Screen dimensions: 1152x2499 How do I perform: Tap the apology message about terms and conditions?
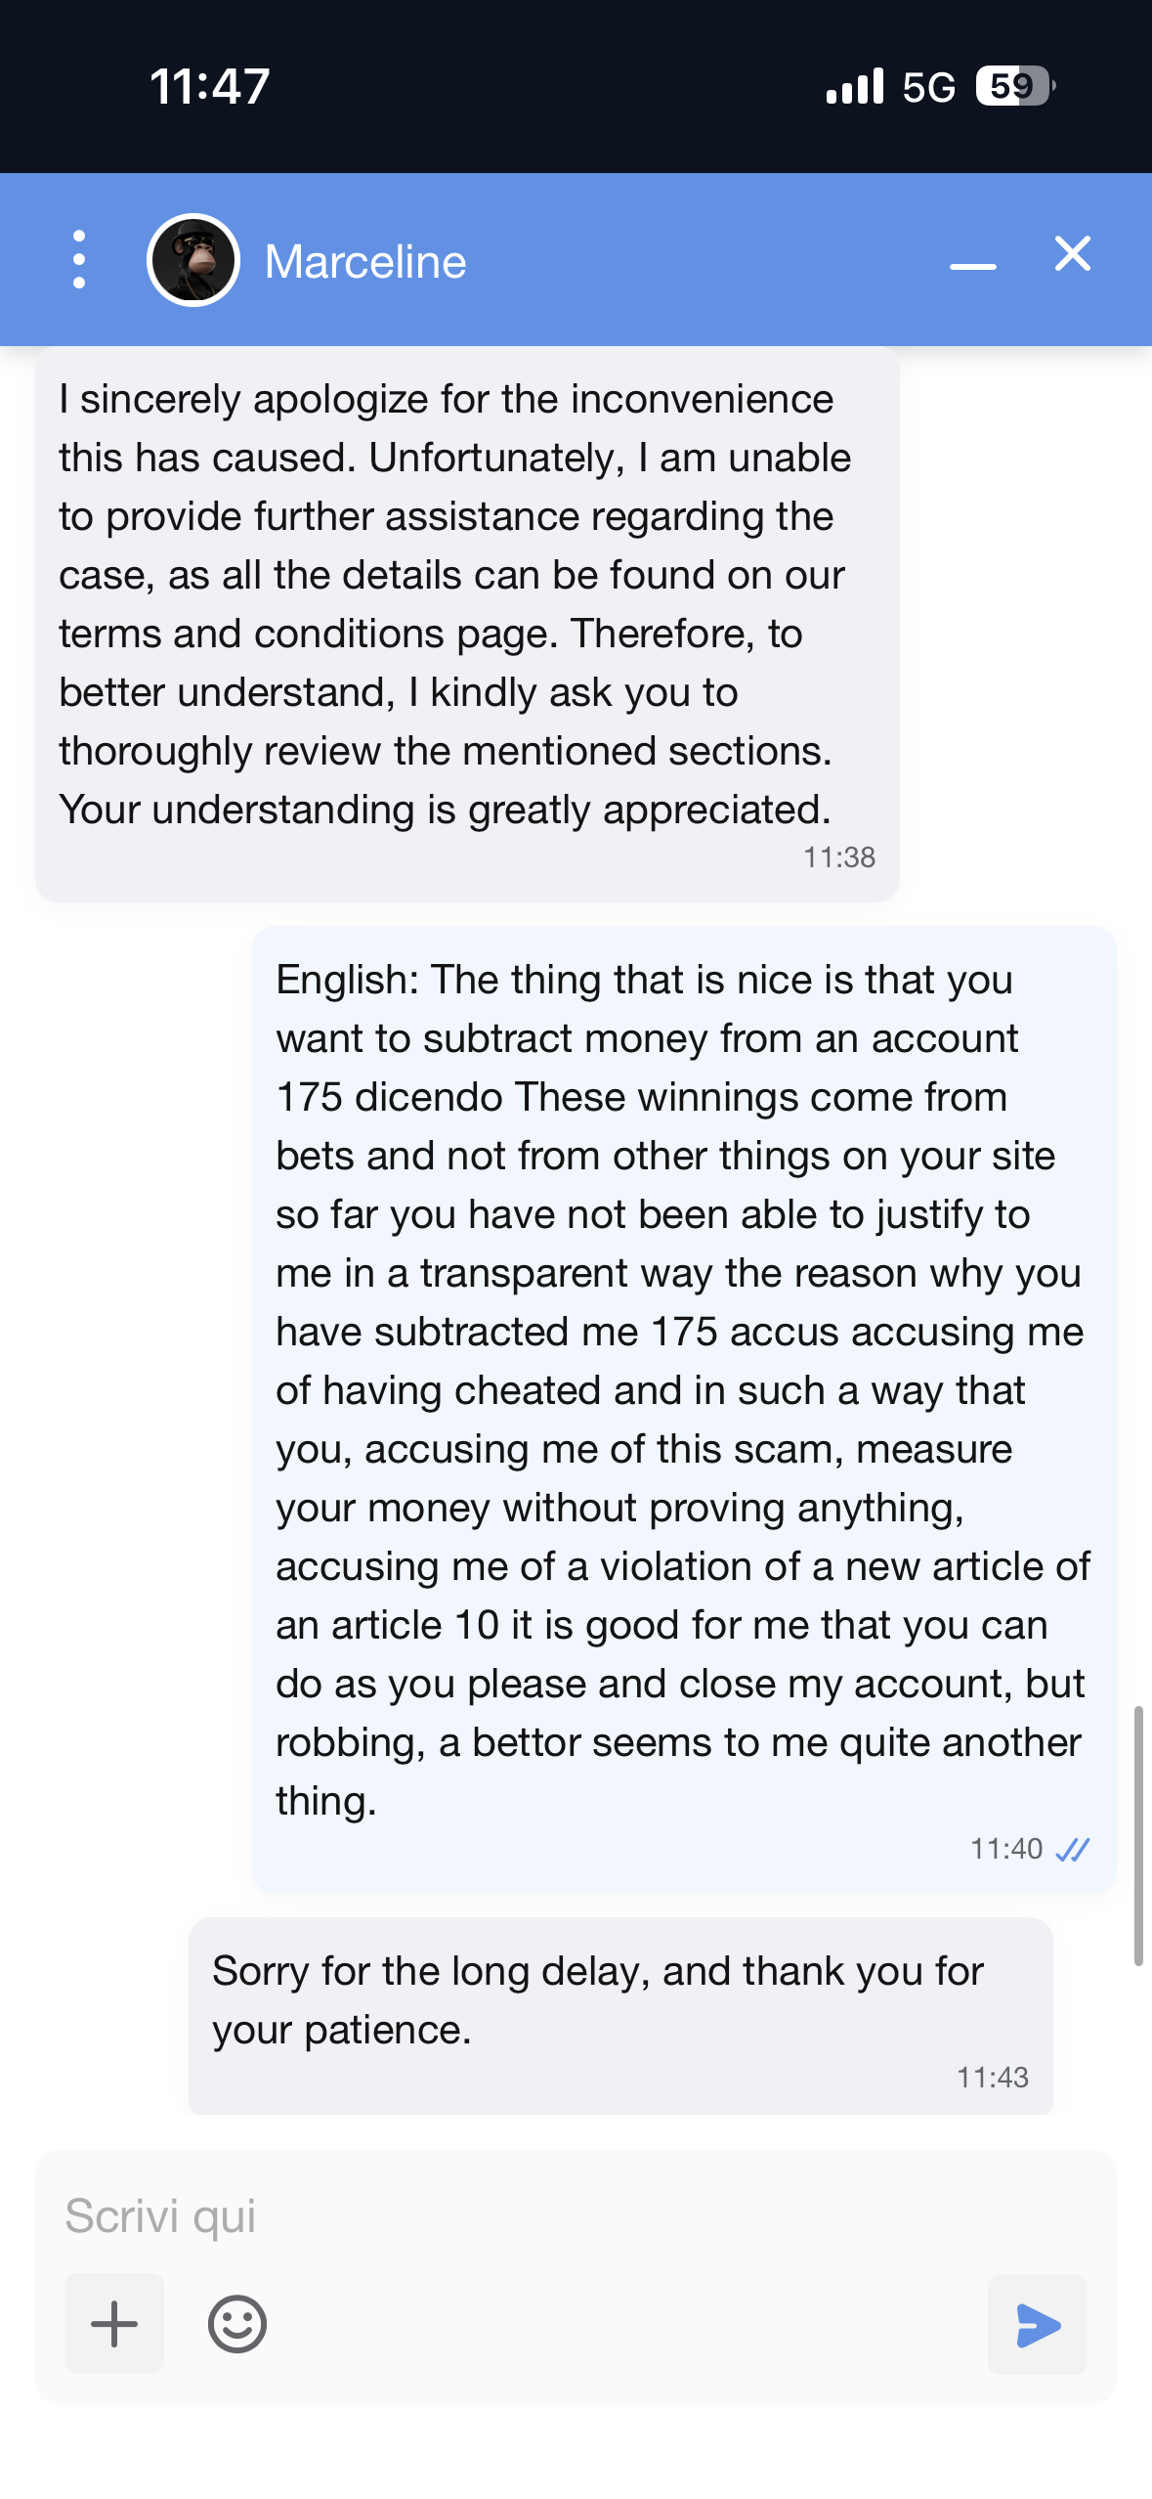tap(455, 604)
